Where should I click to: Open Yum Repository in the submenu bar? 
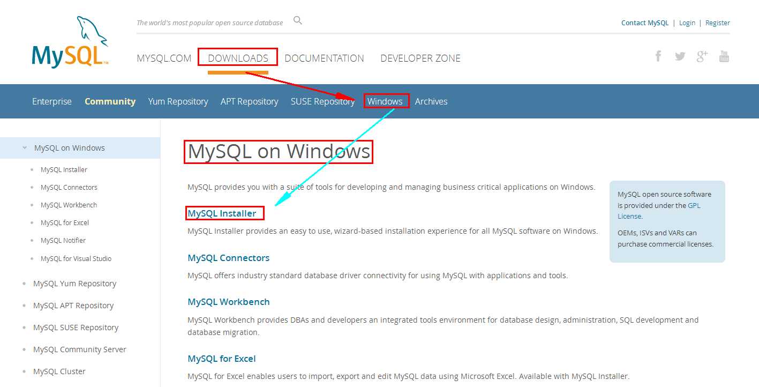coord(178,101)
